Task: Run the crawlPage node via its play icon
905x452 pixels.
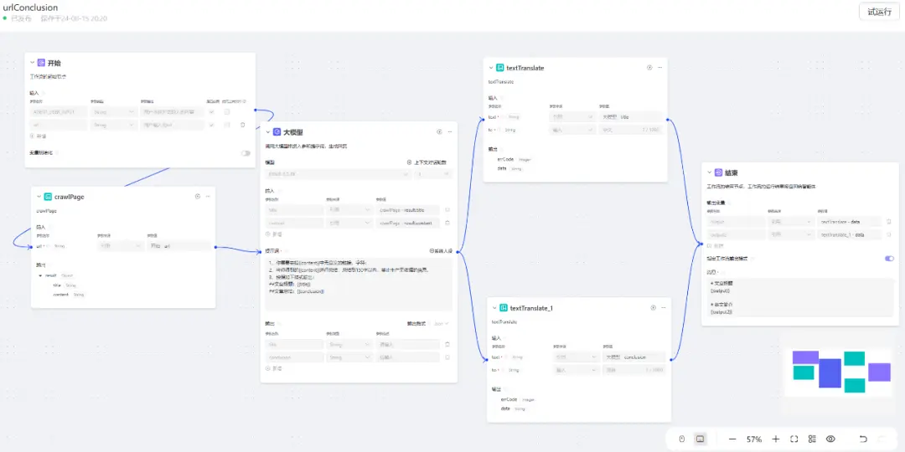Action: [198, 197]
